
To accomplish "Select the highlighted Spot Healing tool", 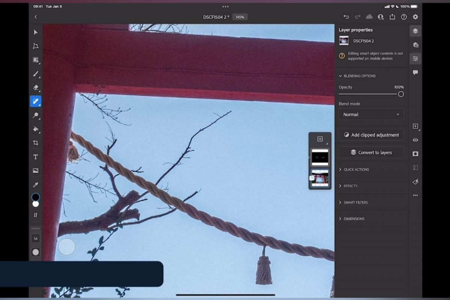I will point(36,101).
